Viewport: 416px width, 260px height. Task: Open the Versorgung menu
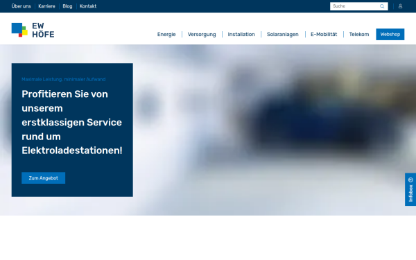(x=202, y=34)
